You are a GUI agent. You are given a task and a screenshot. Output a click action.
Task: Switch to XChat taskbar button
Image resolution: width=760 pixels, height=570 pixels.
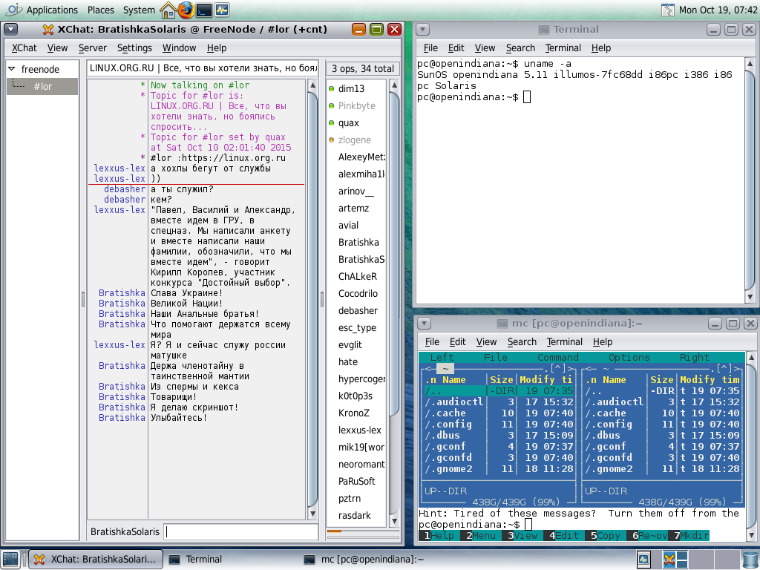click(96, 560)
